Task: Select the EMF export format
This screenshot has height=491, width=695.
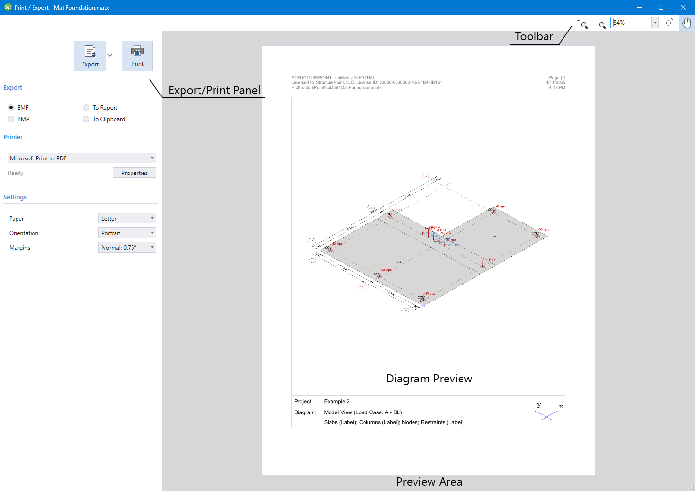Action: 11,107
